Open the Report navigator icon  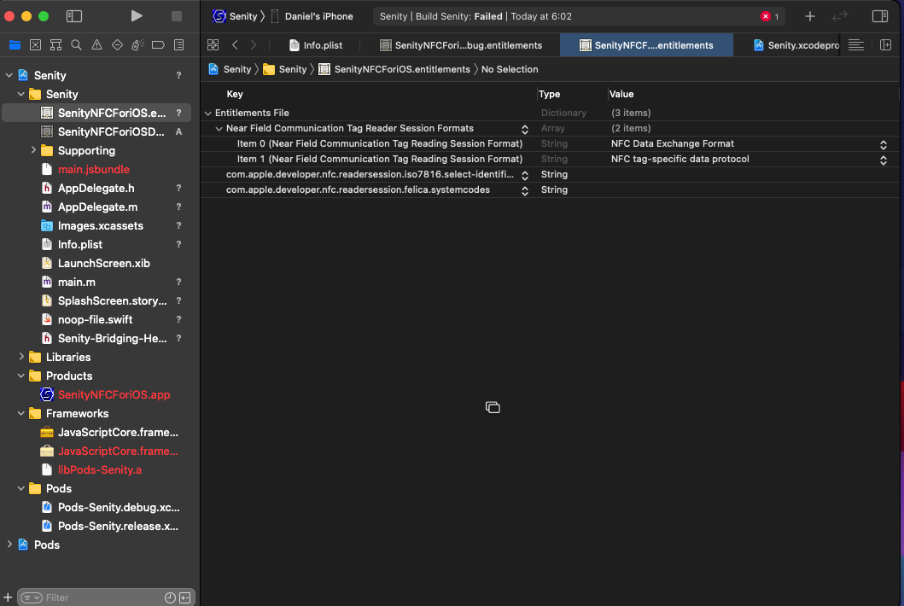[178, 45]
